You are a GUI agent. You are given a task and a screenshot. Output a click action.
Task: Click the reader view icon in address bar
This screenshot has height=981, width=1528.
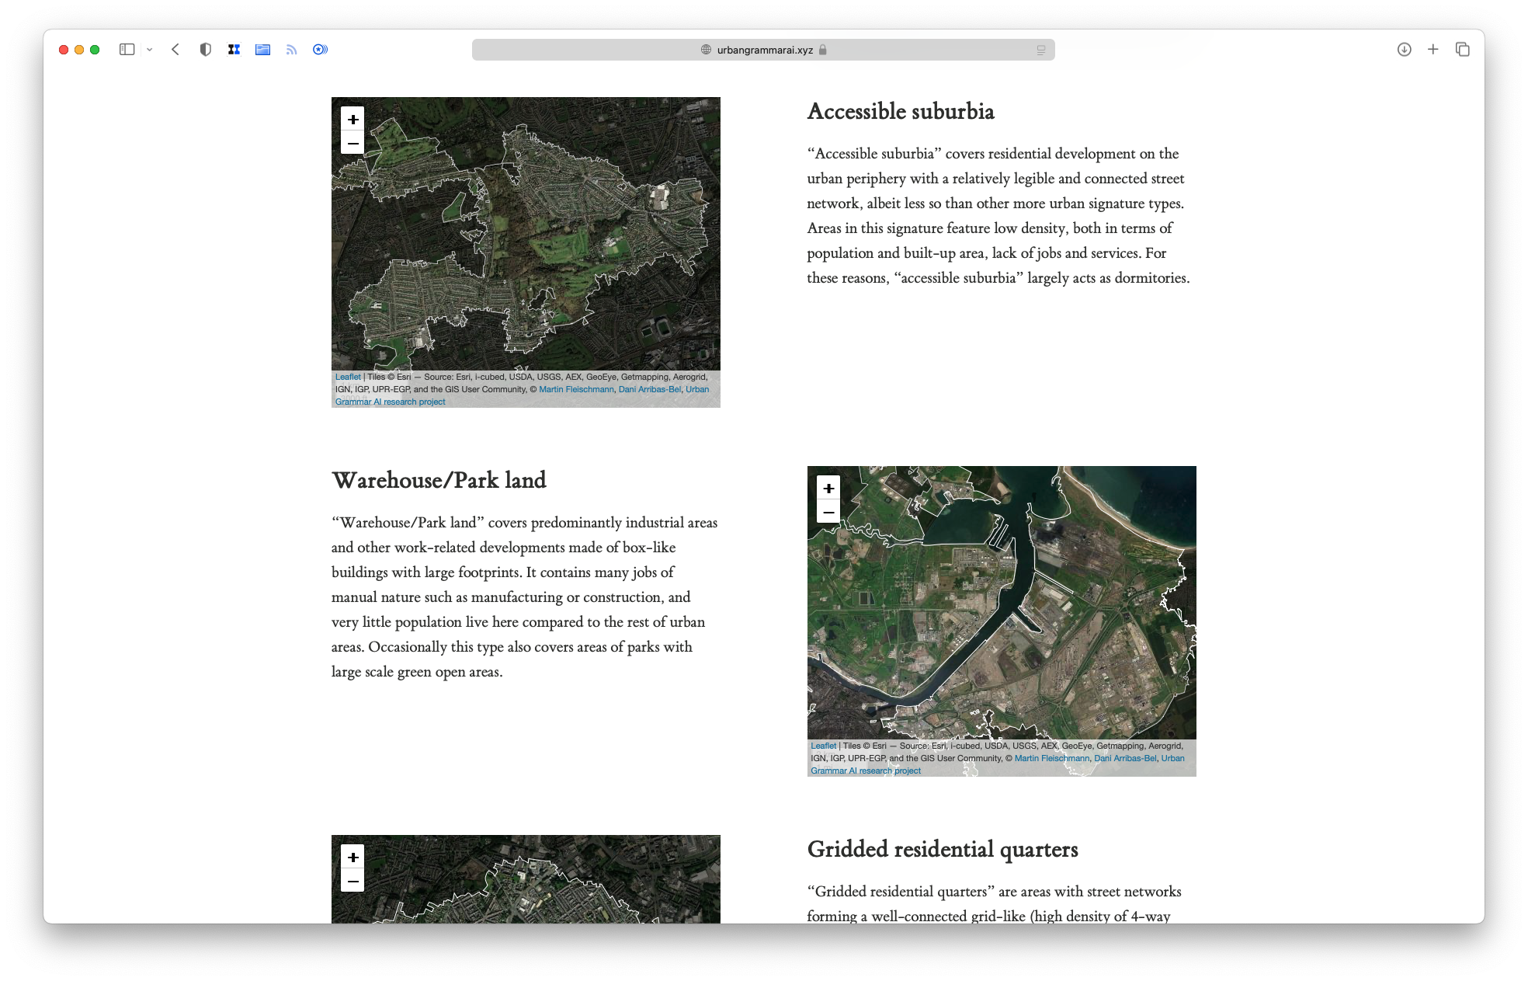tap(1041, 50)
